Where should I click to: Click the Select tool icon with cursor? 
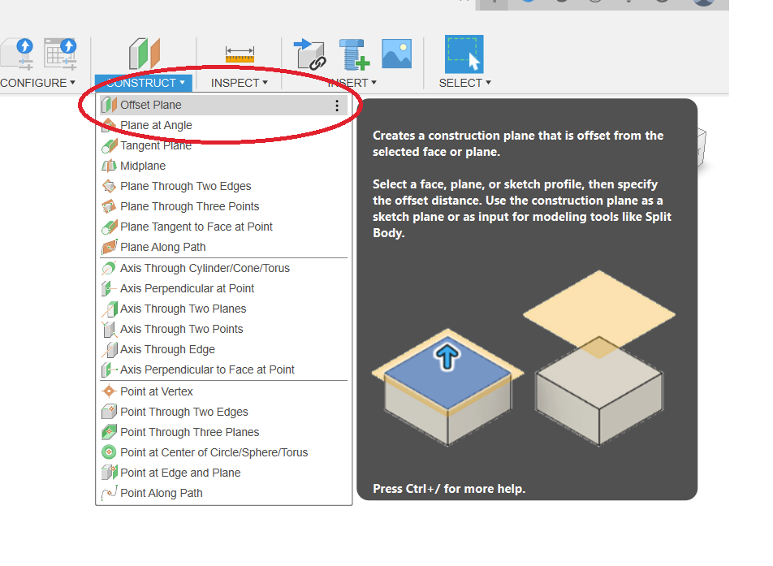pos(464,54)
